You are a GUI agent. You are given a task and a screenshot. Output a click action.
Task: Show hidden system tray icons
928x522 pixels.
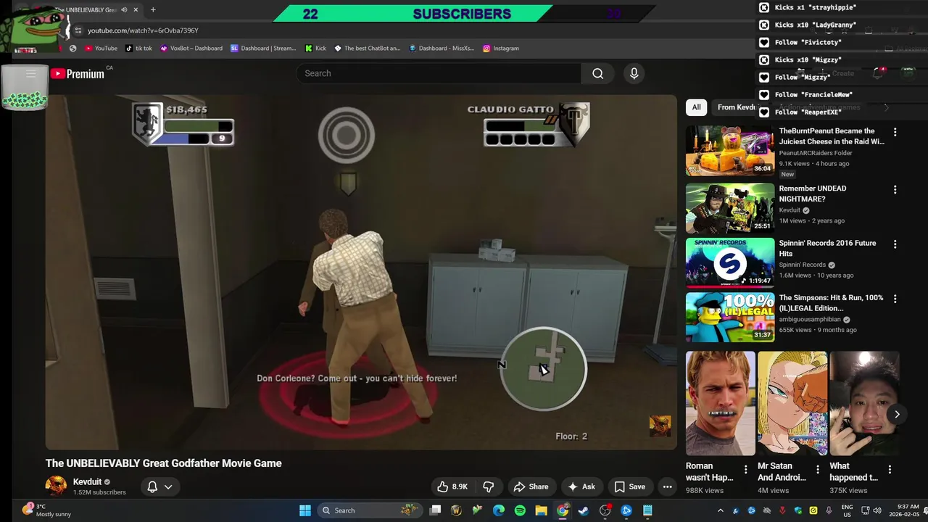[x=720, y=510]
